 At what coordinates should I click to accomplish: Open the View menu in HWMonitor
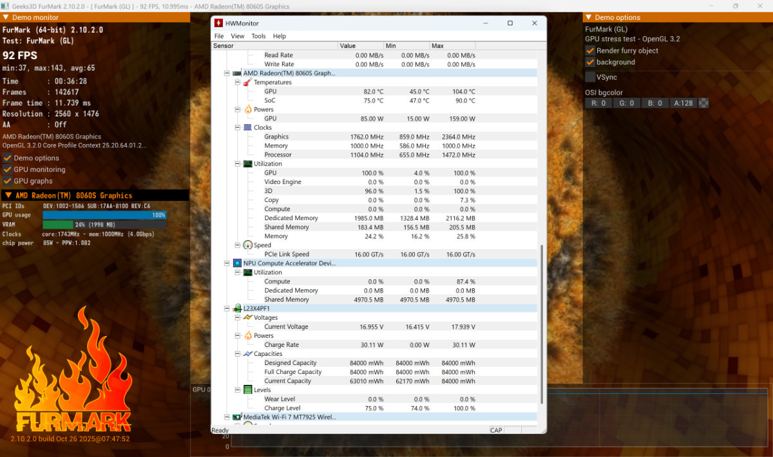[238, 37]
